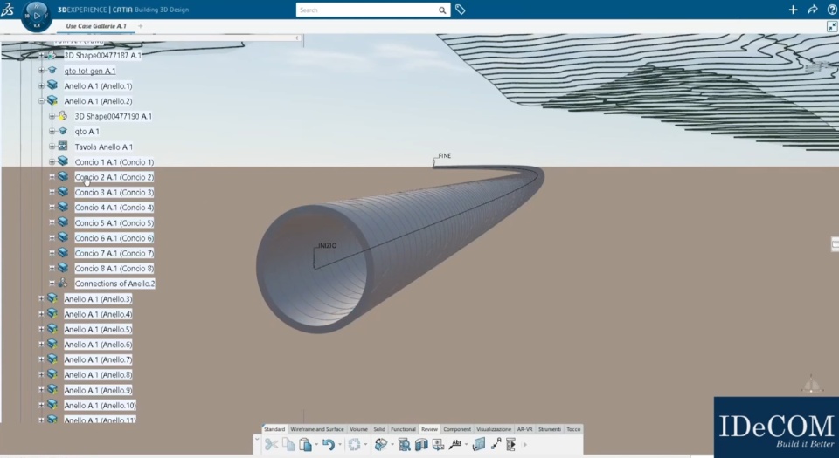Click the Cut scissors icon

click(x=271, y=444)
